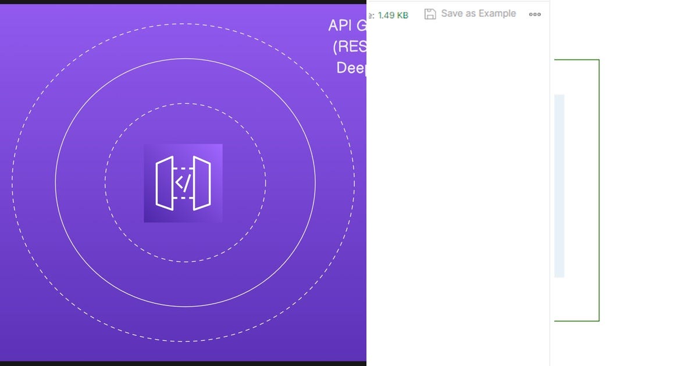Click the save icon beside Save as Example
Screen dimensions: 698x366
[x=430, y=13]
